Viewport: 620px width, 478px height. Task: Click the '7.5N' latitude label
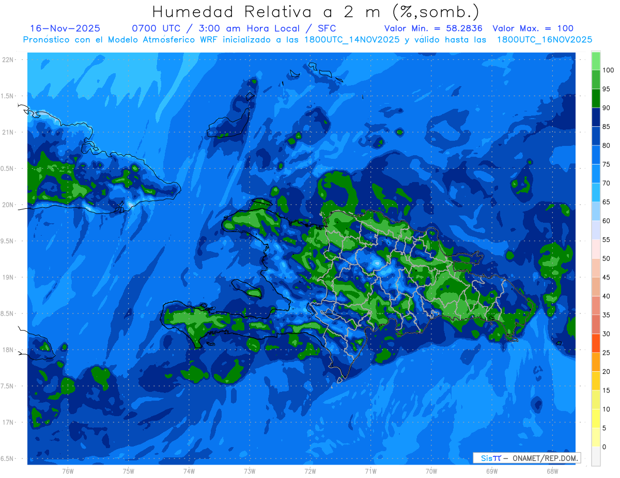click(x=7, y=386)
